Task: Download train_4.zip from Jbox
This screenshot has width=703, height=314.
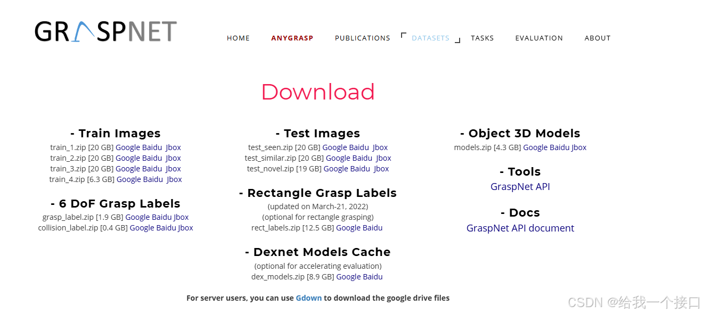Action: 175,179
